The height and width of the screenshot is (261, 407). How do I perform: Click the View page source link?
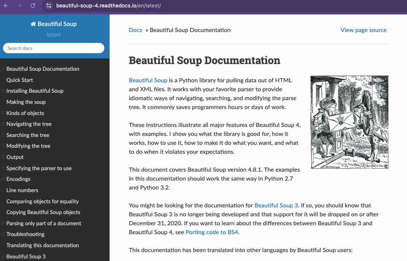tap(363, 30)
